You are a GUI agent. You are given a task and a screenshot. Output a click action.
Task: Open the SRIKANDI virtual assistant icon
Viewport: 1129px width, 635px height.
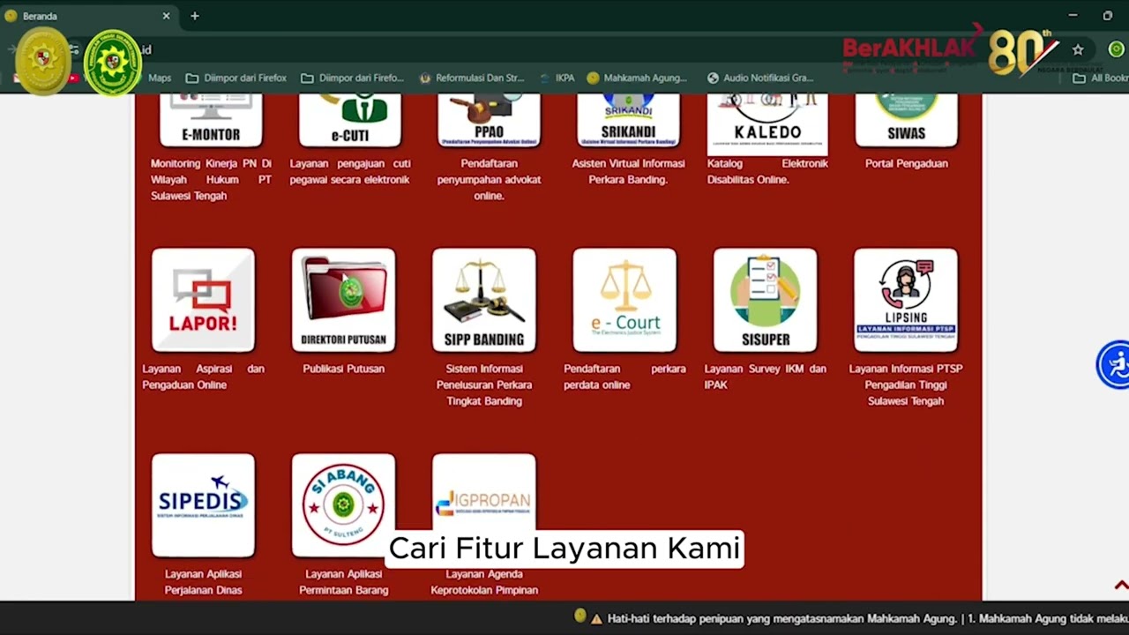click(x=628, y=119)
